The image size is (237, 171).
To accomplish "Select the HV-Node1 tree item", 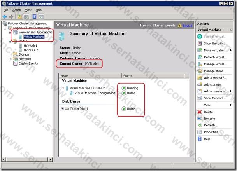I will (30, 45).
